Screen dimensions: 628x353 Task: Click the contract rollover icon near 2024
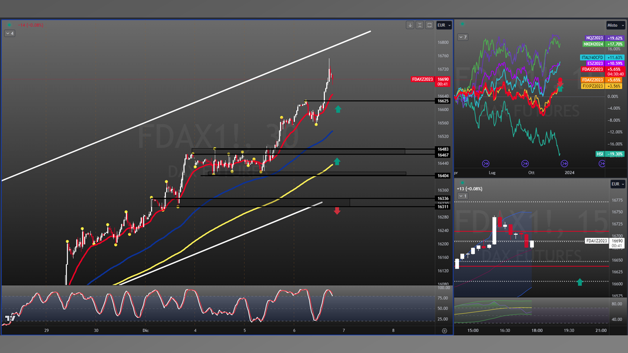(x=564, y=163)
